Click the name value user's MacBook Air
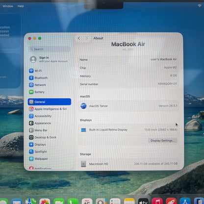The image size is (204, 204). tap(164, 59)
